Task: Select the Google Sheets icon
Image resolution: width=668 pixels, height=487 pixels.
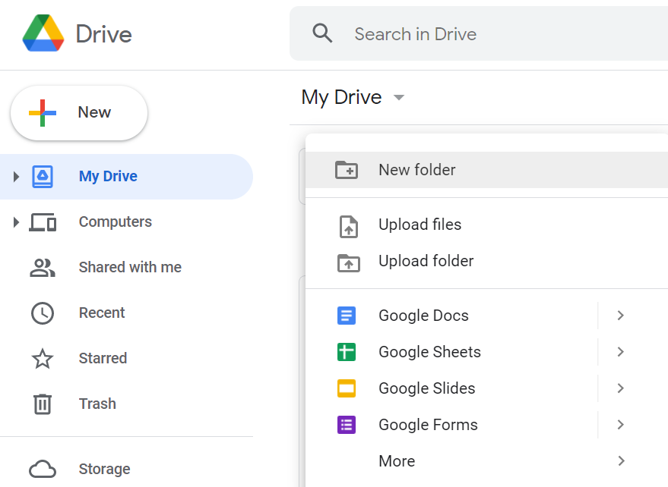Action: tap(347, 352)
